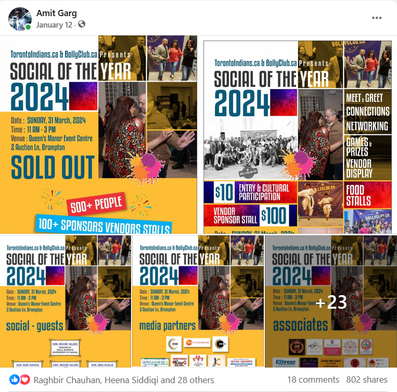
Task: Click the ZEE logo in media partners
Action: (174, 344)
